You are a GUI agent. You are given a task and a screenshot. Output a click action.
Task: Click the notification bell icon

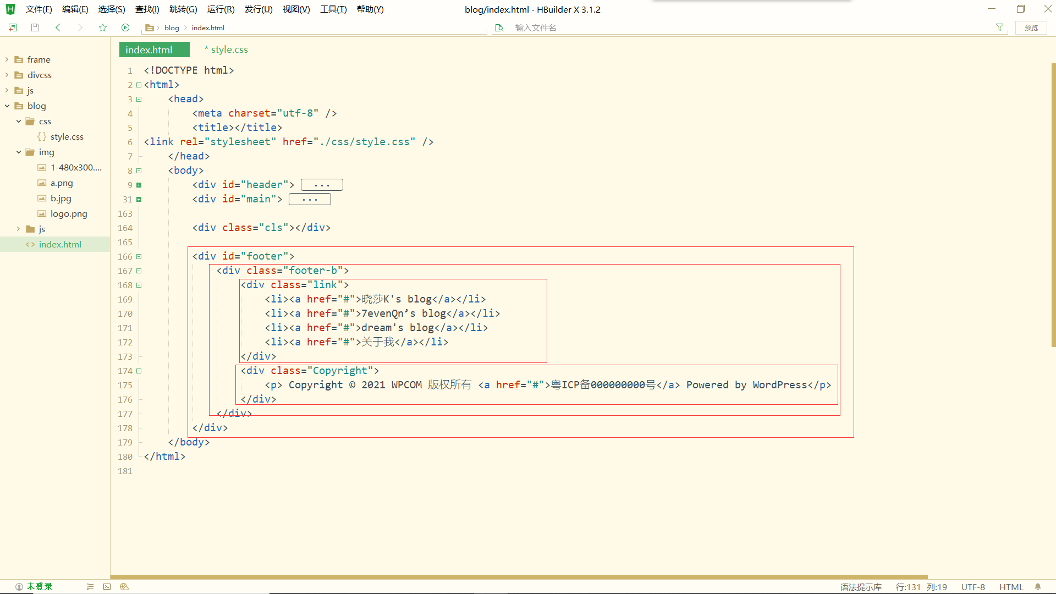click(x=1038, y=587)
